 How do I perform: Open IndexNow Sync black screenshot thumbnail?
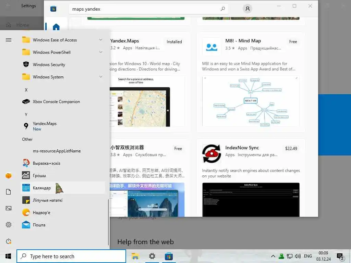(x=251, y=200)
